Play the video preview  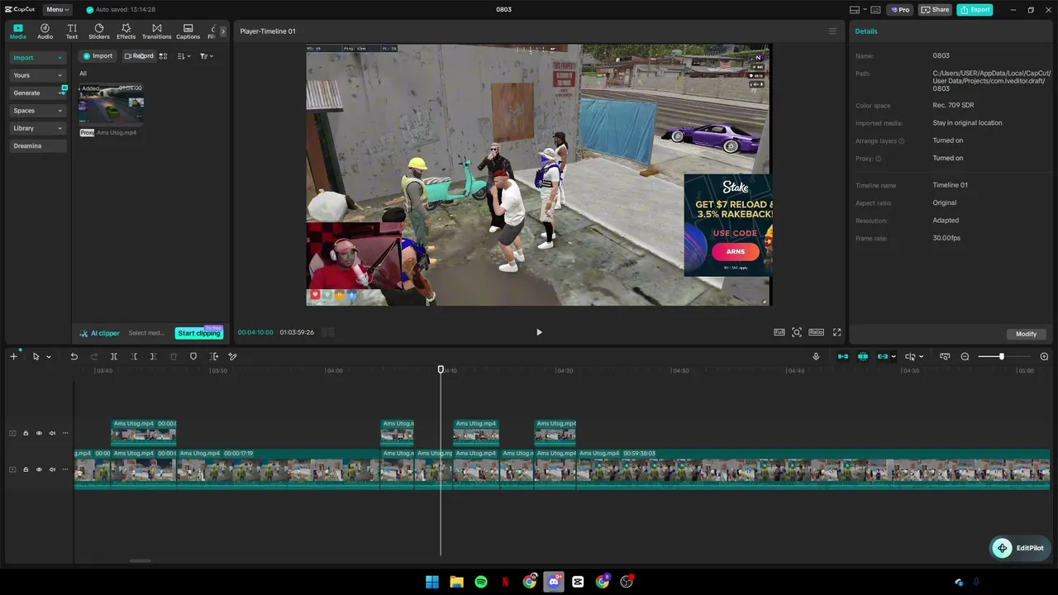(539, 332)
